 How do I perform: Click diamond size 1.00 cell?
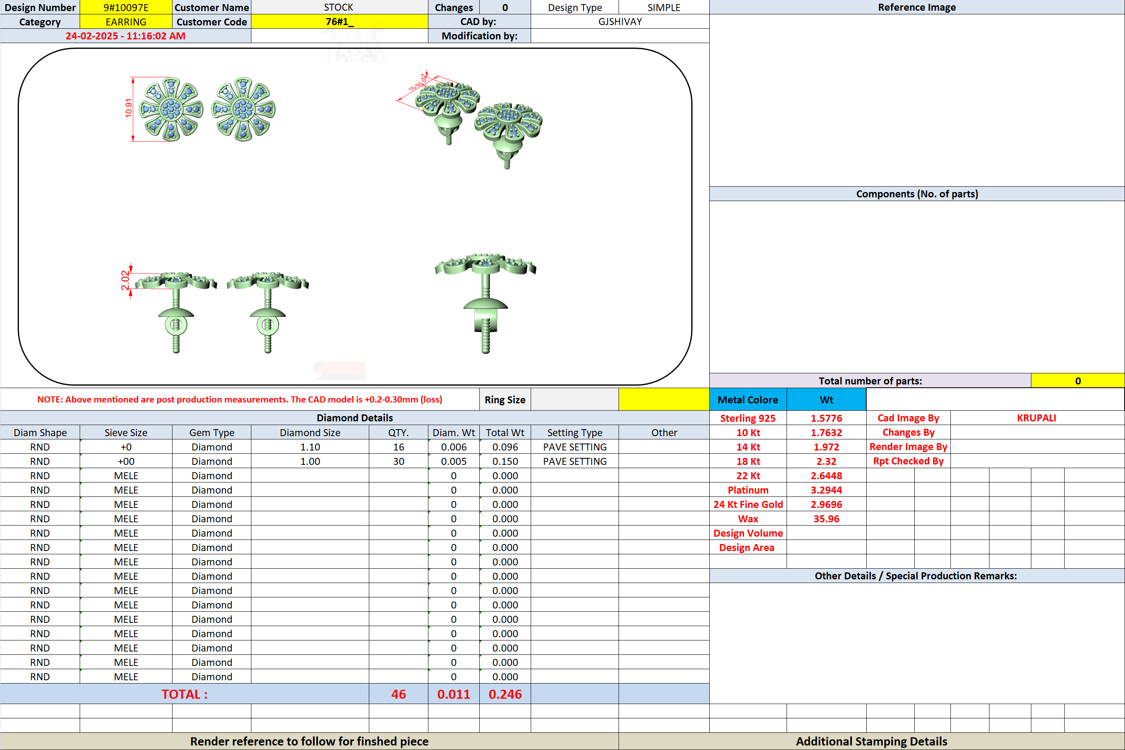[x=310, y=461]
